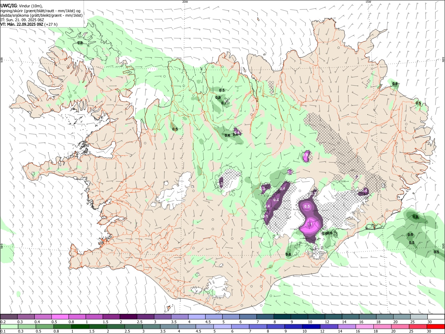The height and width of the screenshot is (334, 445).
Task: Click the 'VT: Mán. 22.09.2025 09Z (+27 h)' line
Action: pyautogui.click(x=29, y=24)
